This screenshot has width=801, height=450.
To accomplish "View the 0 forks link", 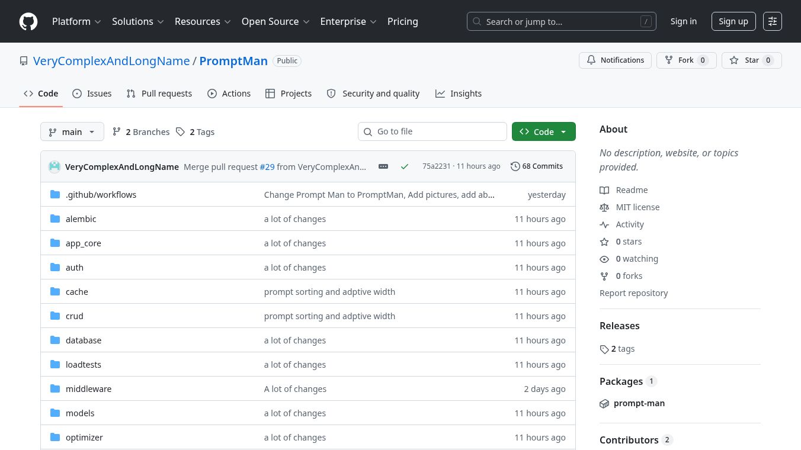I will (621, 276).
